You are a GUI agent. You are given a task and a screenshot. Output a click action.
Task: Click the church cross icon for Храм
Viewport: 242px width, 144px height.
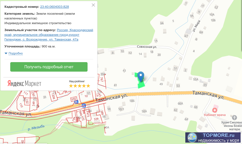(x=234, y=118)
